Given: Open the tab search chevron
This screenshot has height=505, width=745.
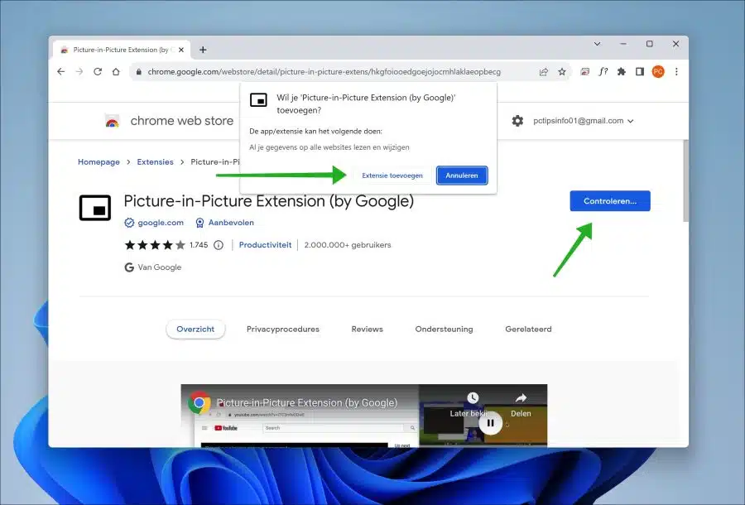Looking at the screenshot, I should point(597,44).
